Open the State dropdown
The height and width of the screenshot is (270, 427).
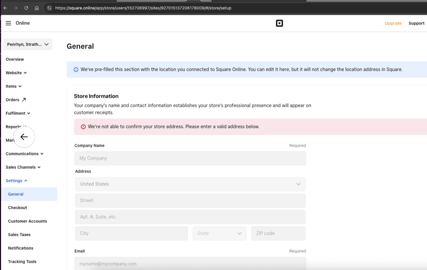[220, 233]
